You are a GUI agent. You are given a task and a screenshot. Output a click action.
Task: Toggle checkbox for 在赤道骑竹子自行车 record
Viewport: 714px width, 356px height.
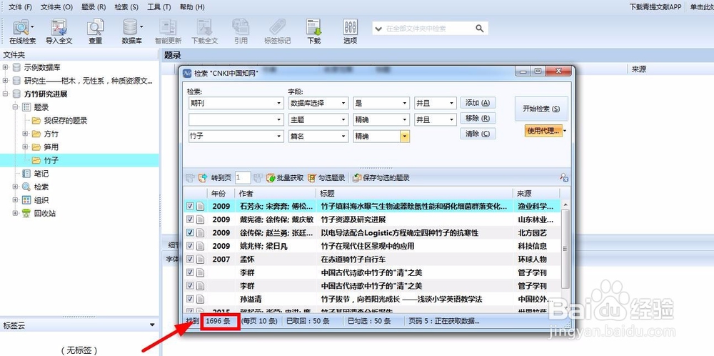190,259
